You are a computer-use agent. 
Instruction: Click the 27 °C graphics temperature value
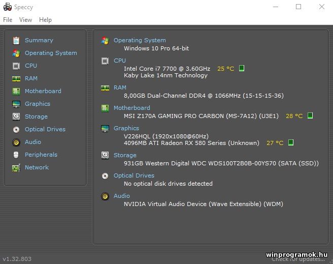tap(275, 143)
